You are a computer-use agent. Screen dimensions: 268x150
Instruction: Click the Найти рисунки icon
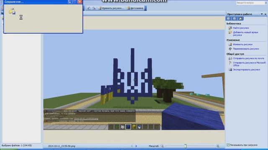230,28
